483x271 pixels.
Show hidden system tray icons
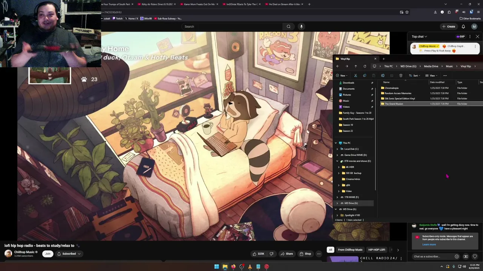tap(441, 266)
